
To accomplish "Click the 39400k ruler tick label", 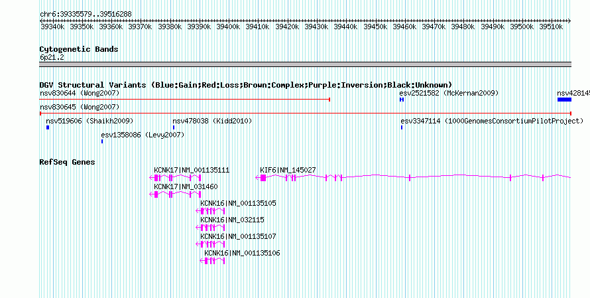I will [229, 27].
